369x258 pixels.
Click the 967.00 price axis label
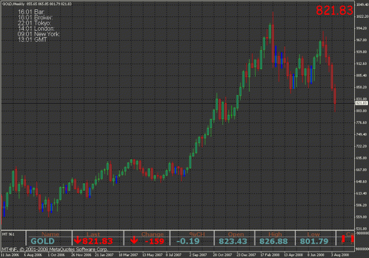pos(363,40)
